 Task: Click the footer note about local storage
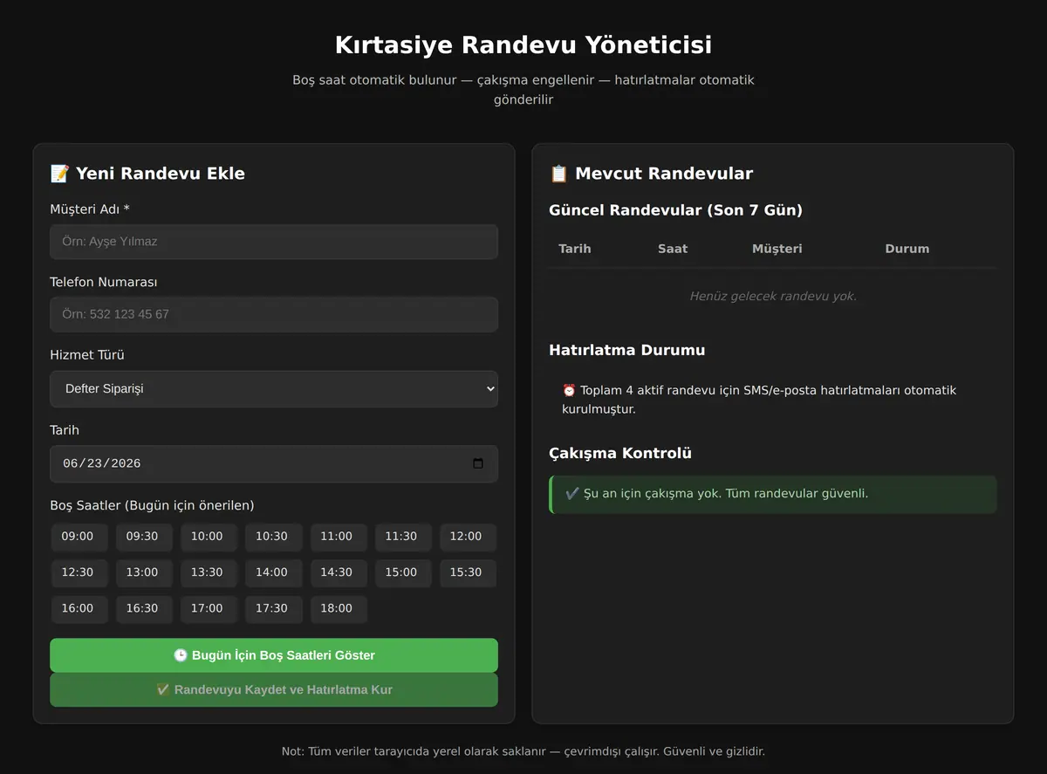[523, 751]
